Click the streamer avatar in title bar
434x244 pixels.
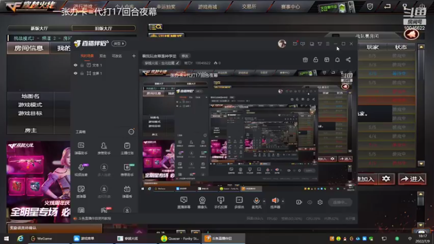click(x=282, y=44)
